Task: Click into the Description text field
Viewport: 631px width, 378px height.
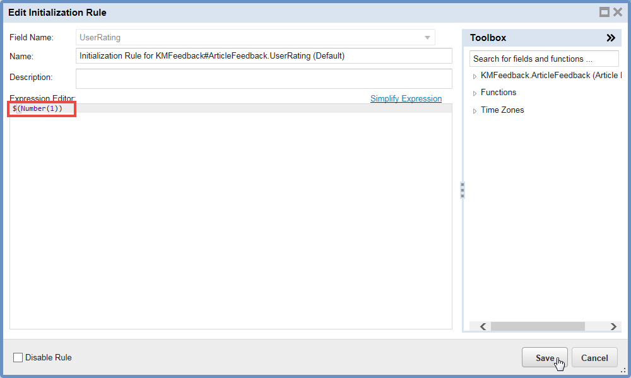Action: tap(264, 78)
